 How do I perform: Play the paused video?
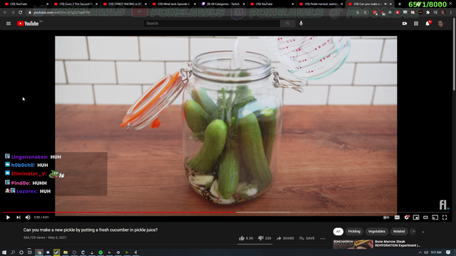8,217
